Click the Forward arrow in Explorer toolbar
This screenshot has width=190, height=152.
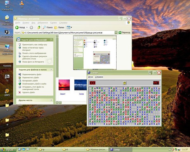[x=31, y=28]
